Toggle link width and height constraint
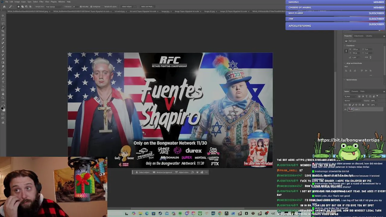386x217 pixels. click(x=346, y=51)
